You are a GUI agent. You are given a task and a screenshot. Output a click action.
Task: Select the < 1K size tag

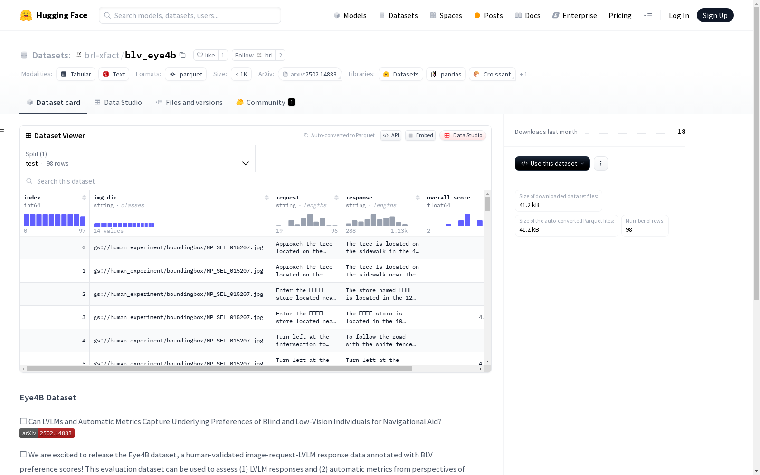coord(241,74)
